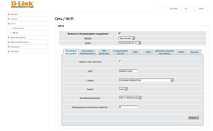Screen dimensions: 213x131
Task: Click the MBSSID label
Action: pyautogui.click(x=88, y=39)
